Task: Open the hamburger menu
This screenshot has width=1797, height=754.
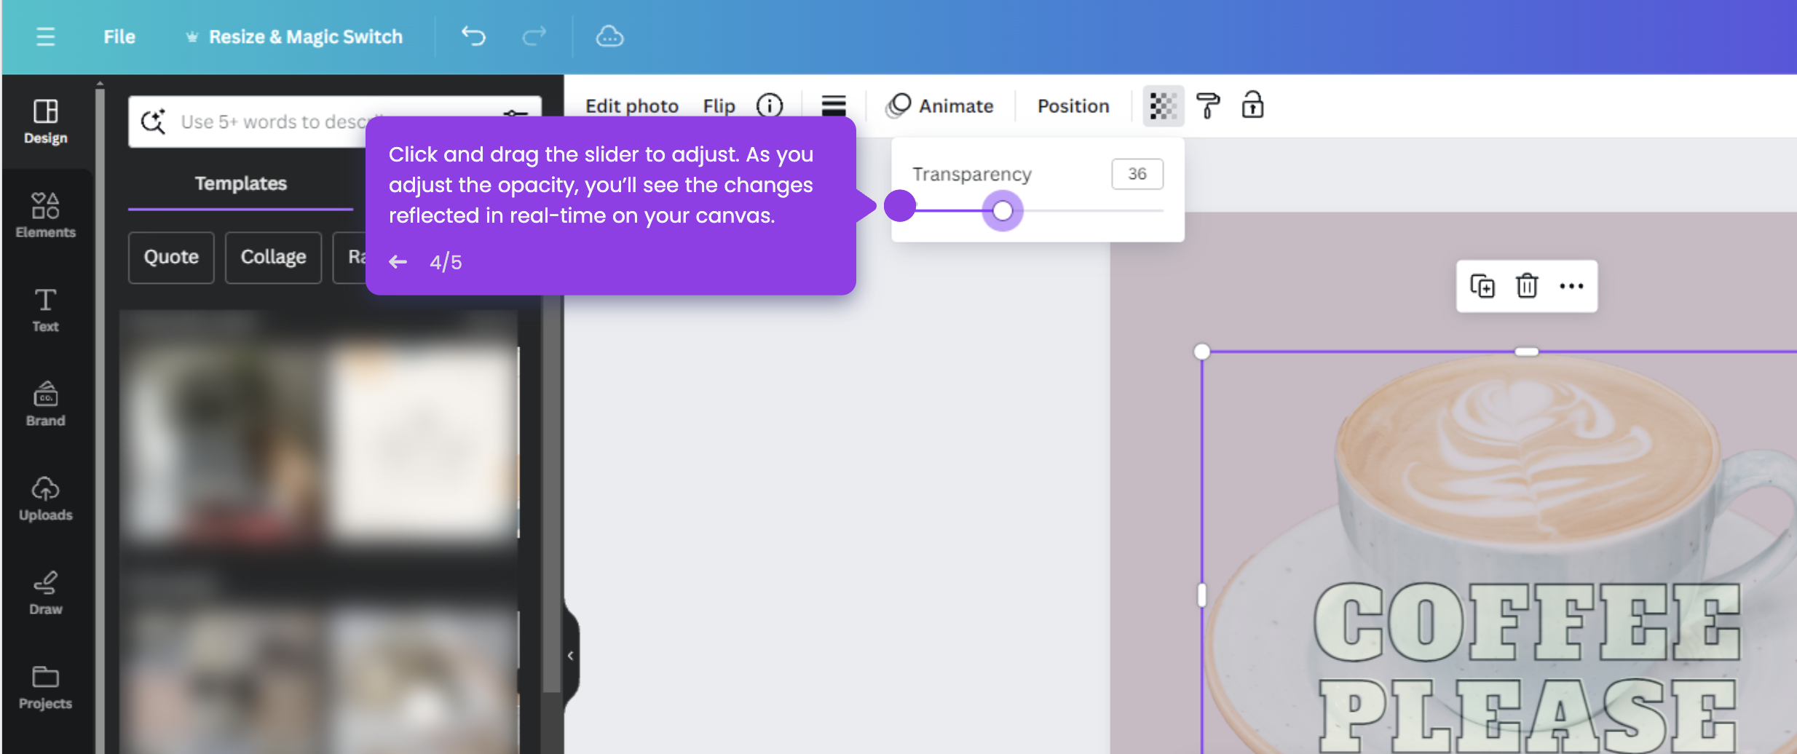Action: point(45,36)
